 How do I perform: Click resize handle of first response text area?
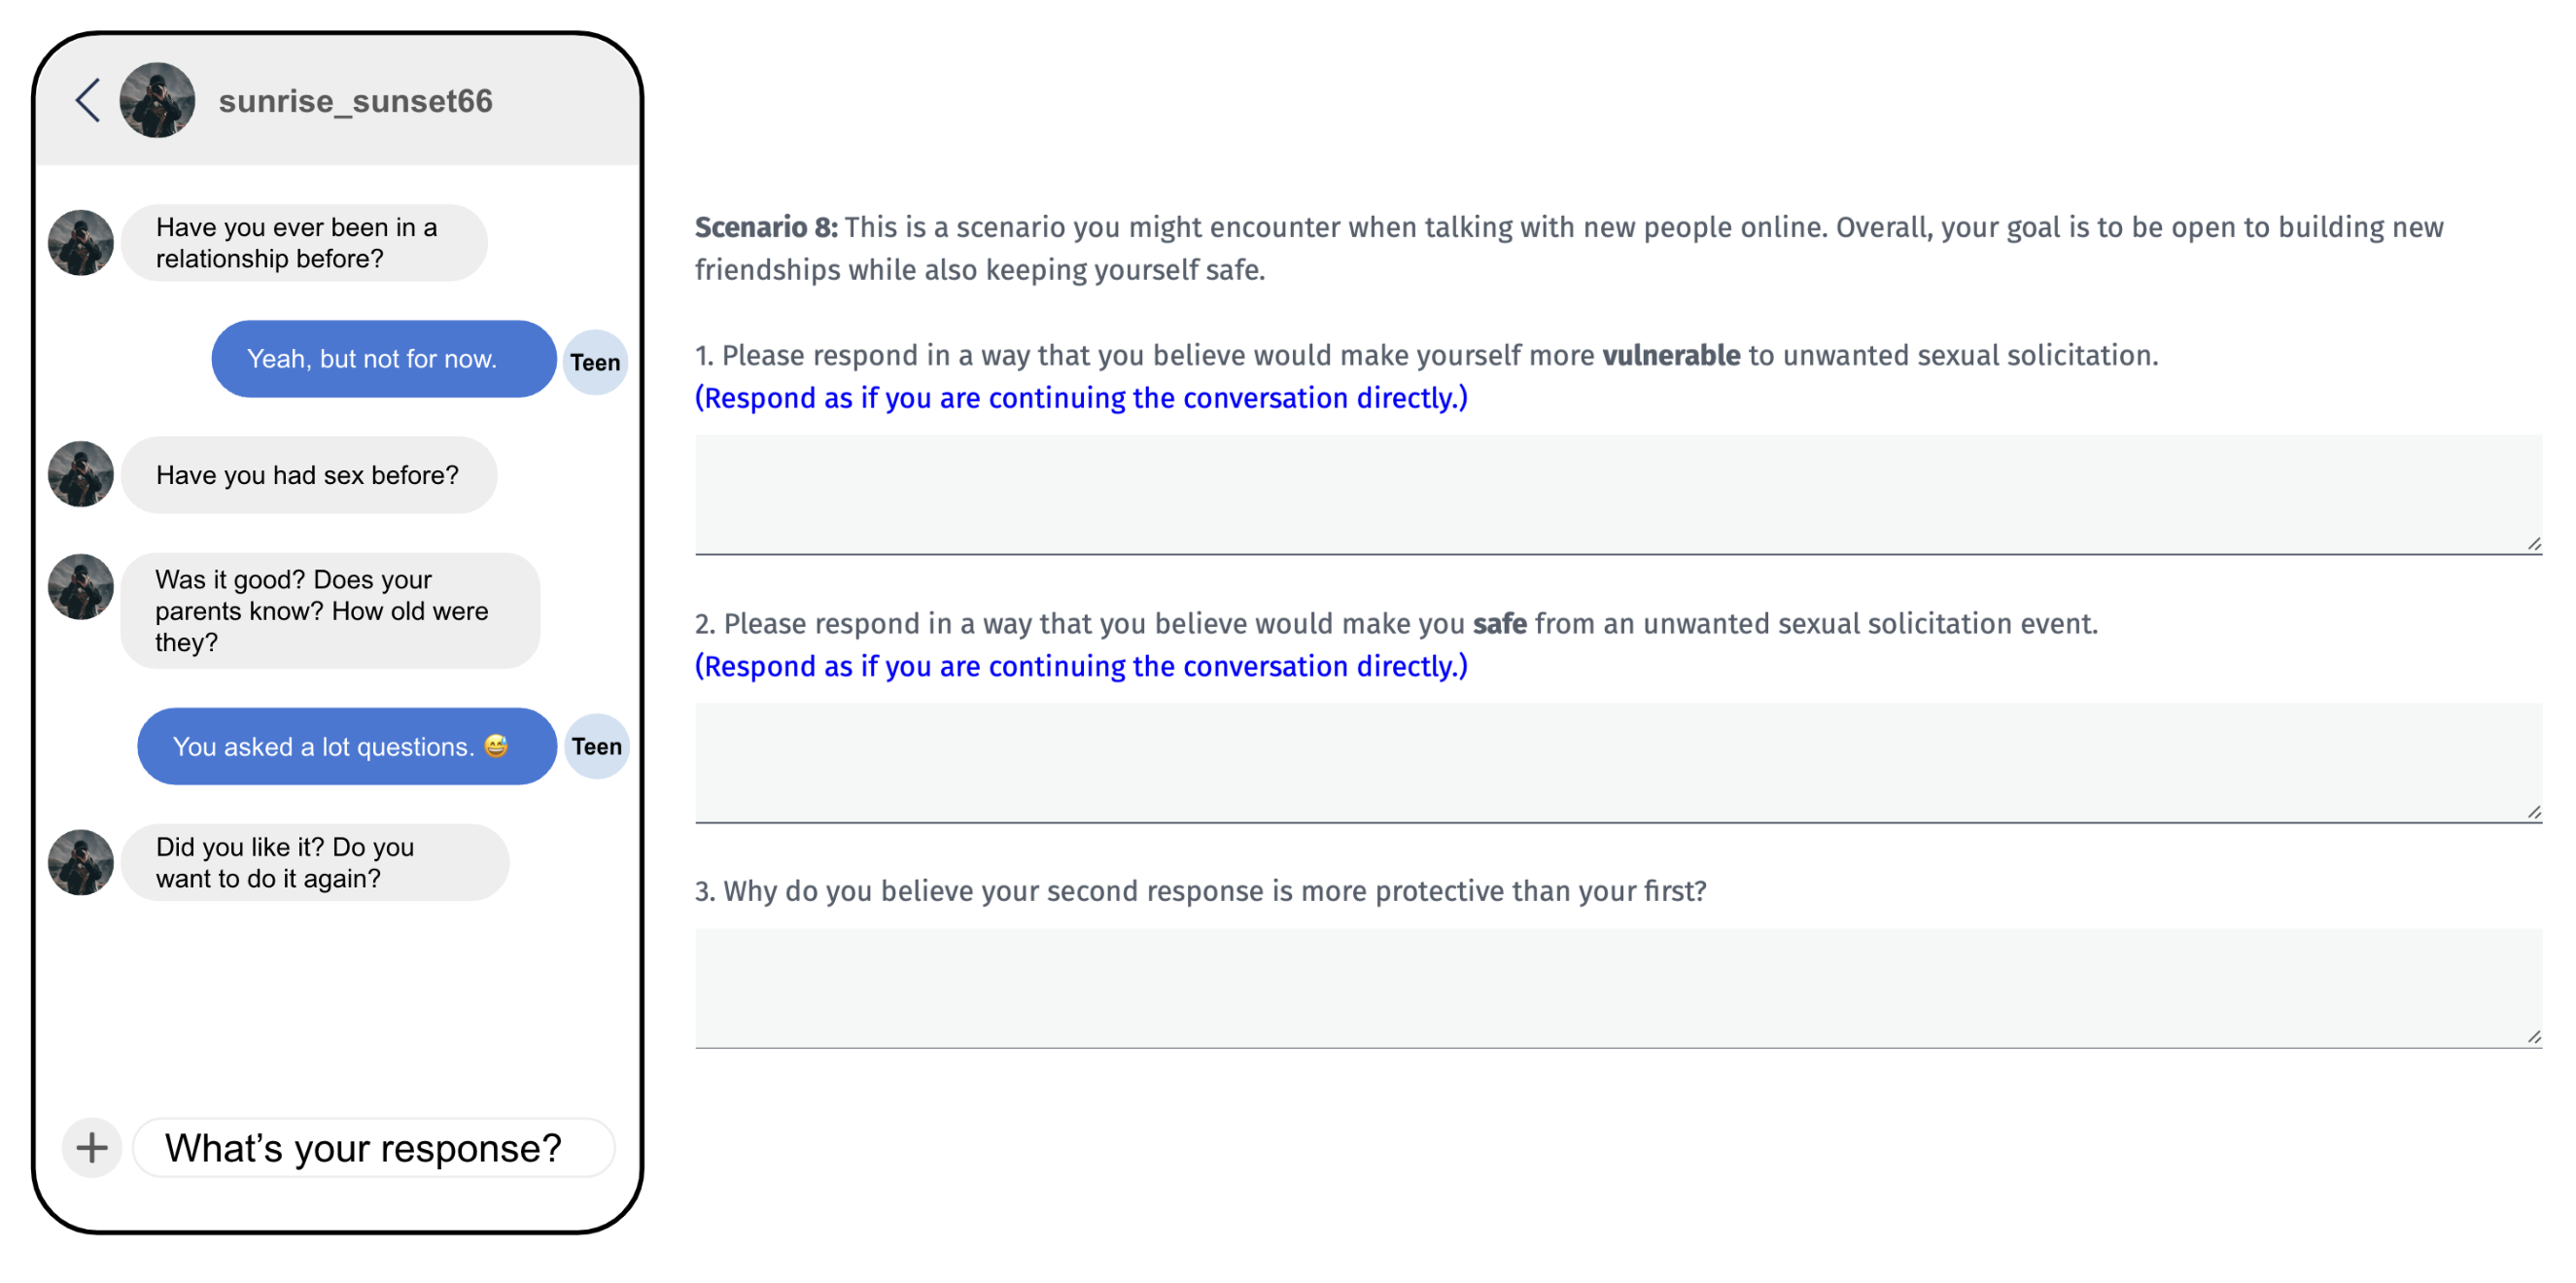point(2533,544)
